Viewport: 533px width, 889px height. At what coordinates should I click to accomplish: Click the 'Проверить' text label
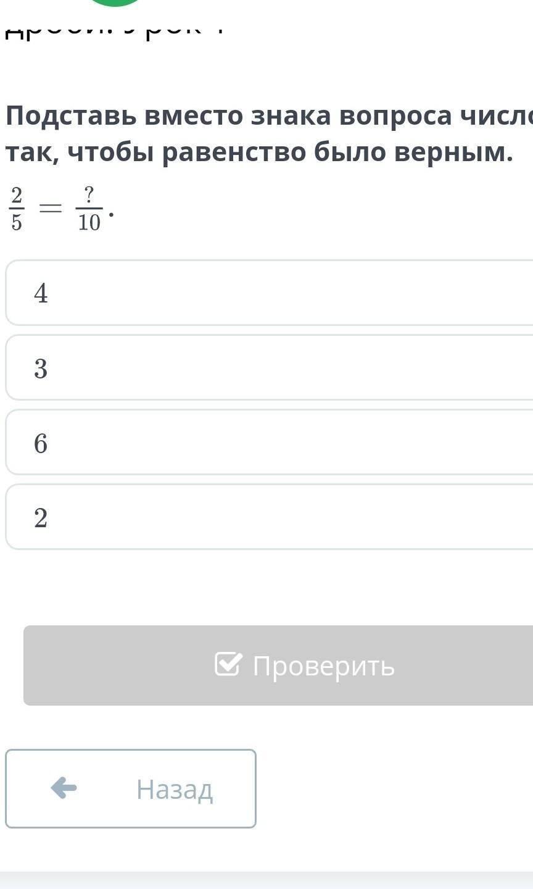pyautogui.click(x=324, y=666)
